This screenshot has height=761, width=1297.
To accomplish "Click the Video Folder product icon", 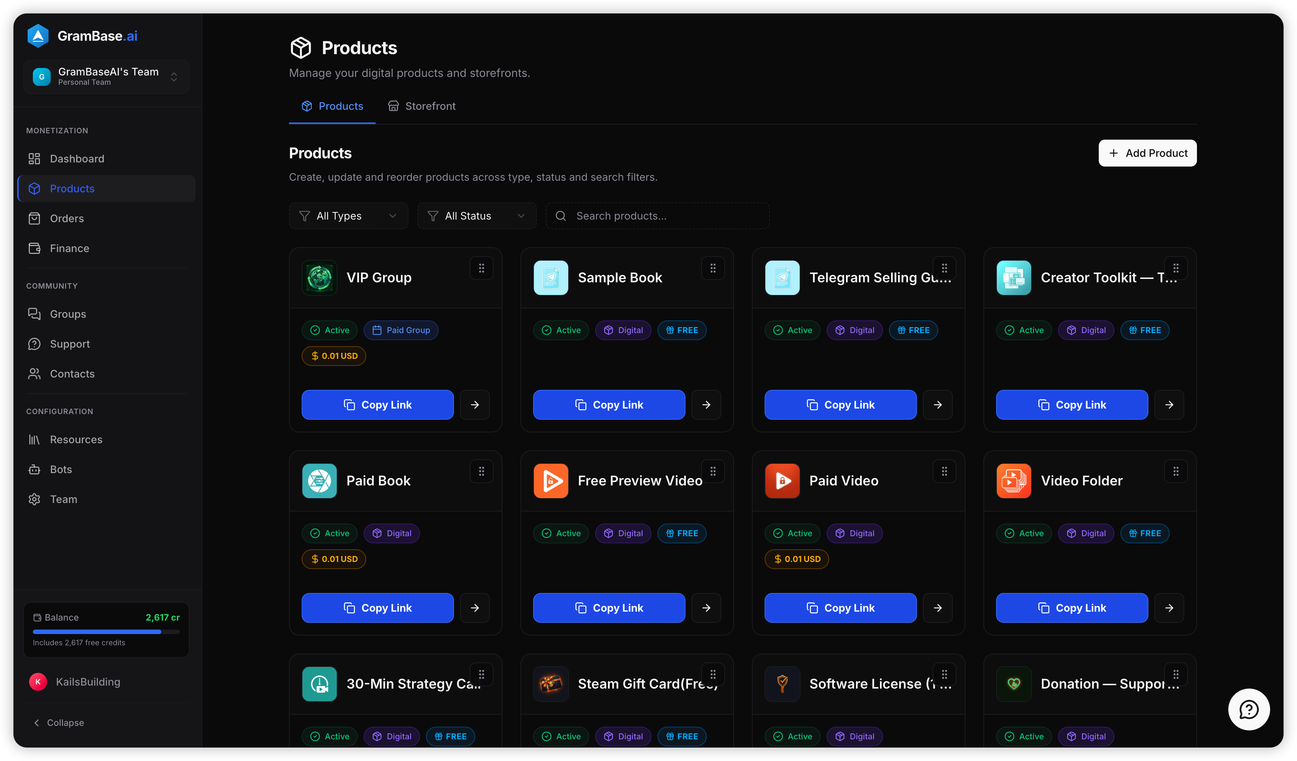I will (1014, 481).
